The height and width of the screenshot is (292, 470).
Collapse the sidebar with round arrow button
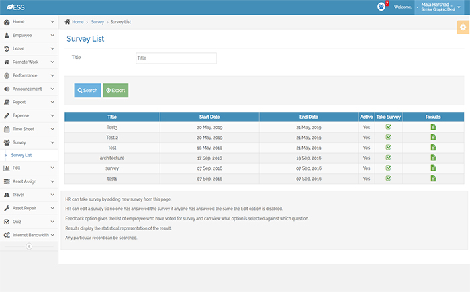(29, 246)
